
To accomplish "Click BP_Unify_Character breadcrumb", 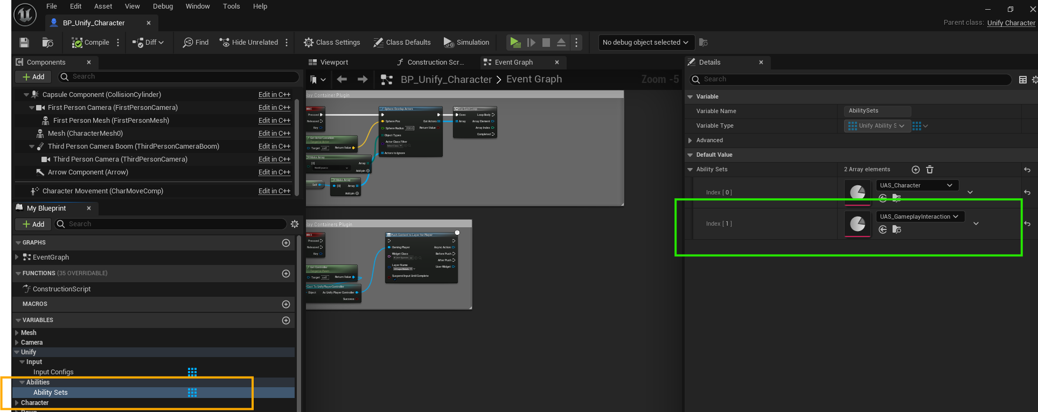I will tap(446, 80).
